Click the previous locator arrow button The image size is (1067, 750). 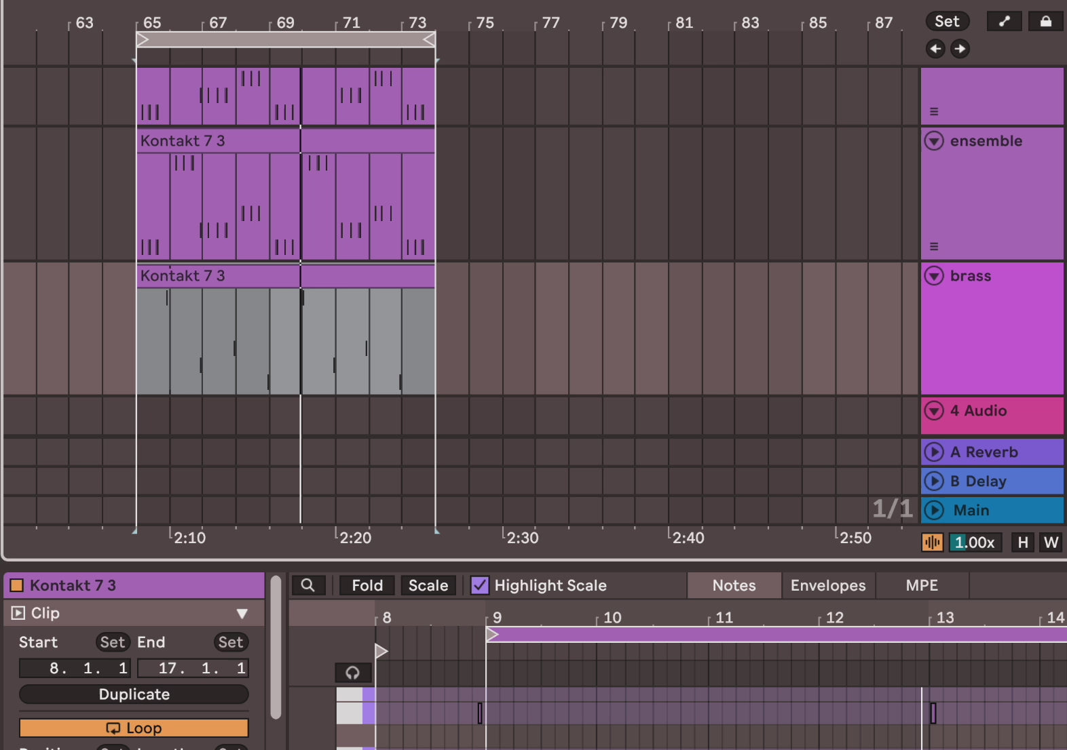coord(935,49)
